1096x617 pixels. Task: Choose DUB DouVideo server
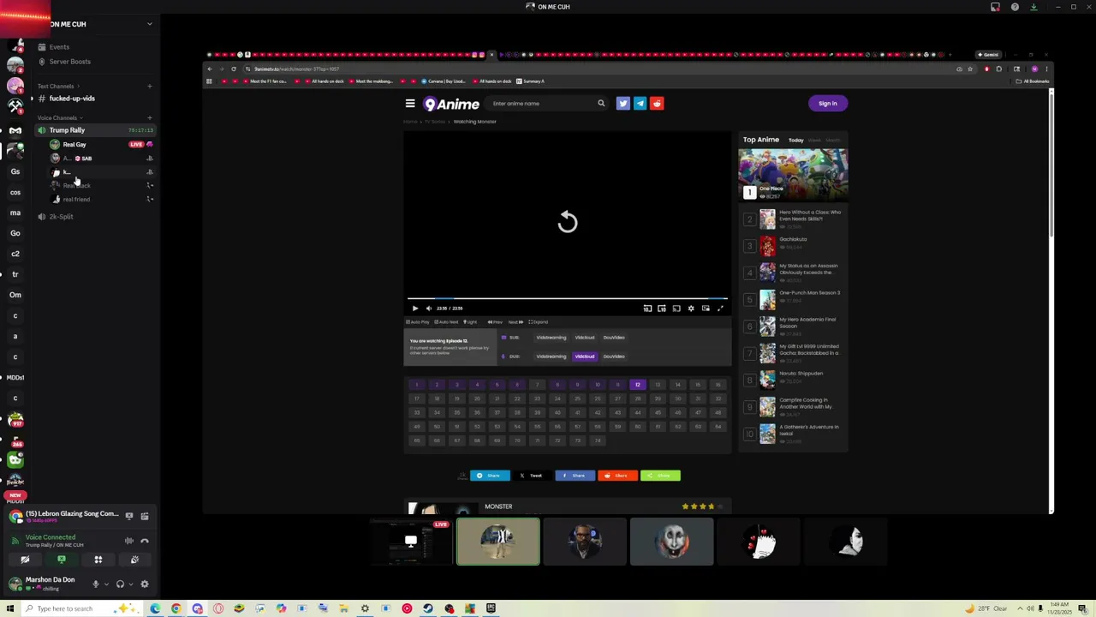[x=614, y=356]
